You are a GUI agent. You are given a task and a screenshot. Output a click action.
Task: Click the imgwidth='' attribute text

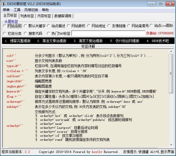point(15,81)
